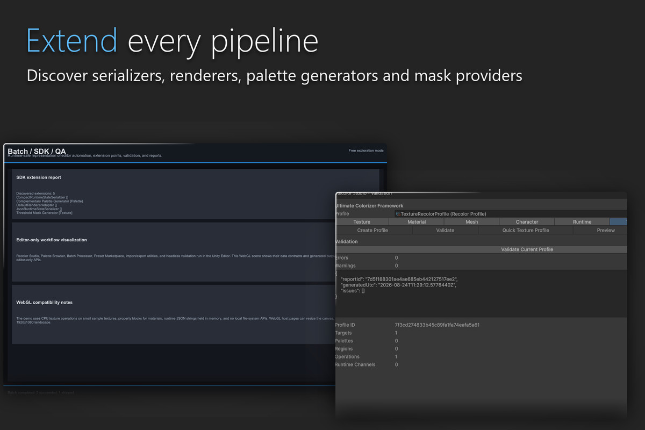
Task: Click the Regions row label
Action: (343, 349)
